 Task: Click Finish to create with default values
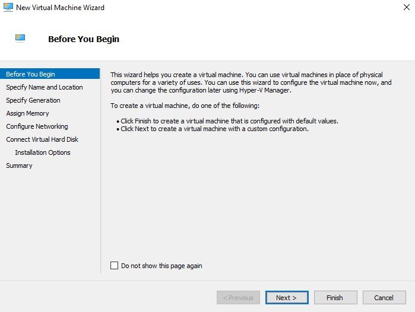(x=335, y=298)
